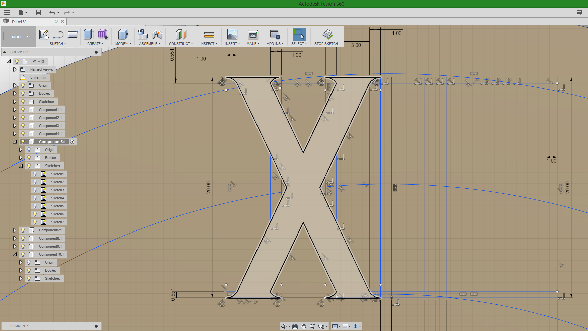Open the comments speech bubble icon
The width and height of the screenshot is (588, 331).
[x=579, y=13]
